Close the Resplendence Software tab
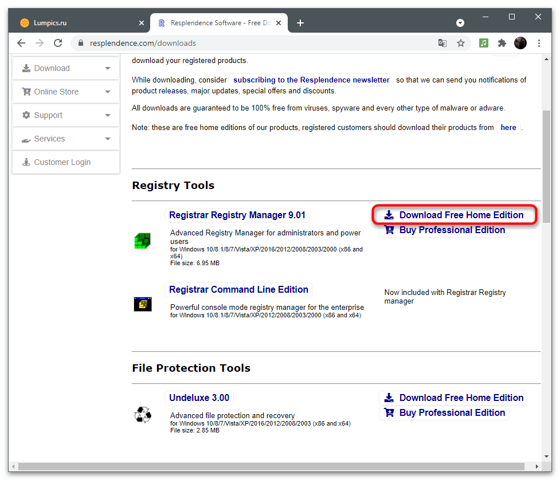The height and width of the screenshot is (480, 560). 279,23
